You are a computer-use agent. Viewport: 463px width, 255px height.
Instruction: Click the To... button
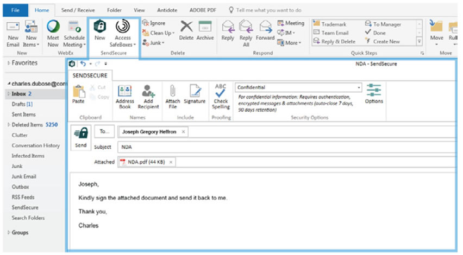coord(104,131)
